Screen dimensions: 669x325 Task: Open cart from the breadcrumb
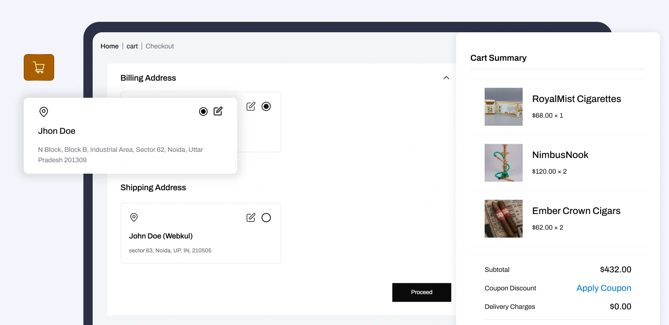click(x=132, y=46)
